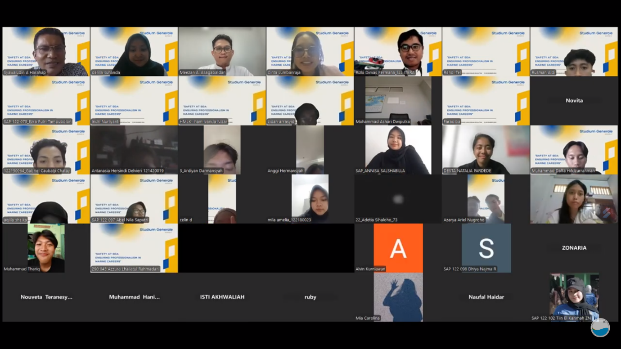Click the ISTI AKHWALIAH participant tile
This screenshot has width=621, height=349.
[222, 297]
